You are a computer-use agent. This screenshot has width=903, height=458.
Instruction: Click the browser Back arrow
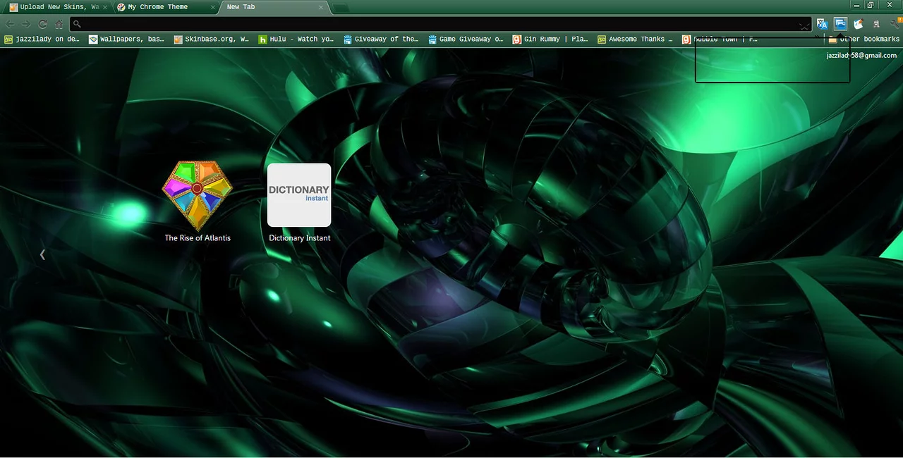(x=11, y=24)
